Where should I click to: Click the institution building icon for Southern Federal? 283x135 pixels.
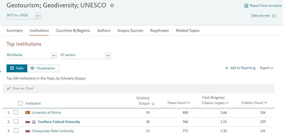(34, 122)
